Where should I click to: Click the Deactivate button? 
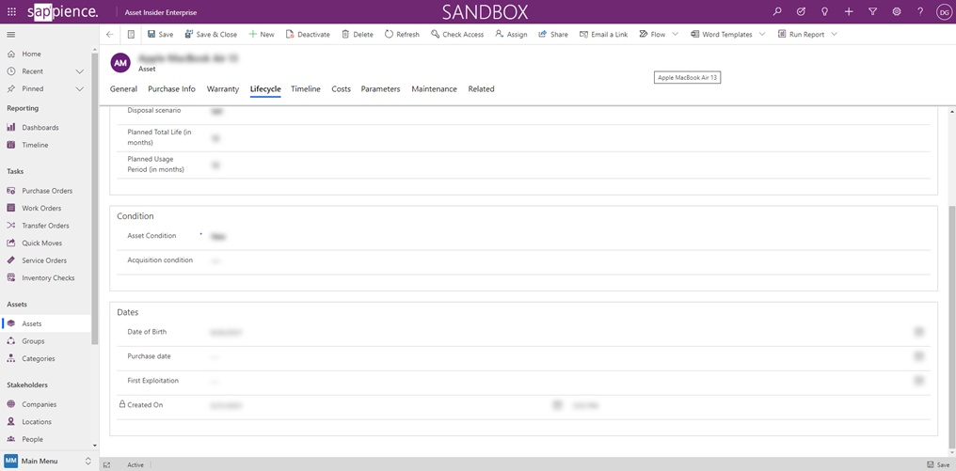pyautogui.click(x=308, y=35)
